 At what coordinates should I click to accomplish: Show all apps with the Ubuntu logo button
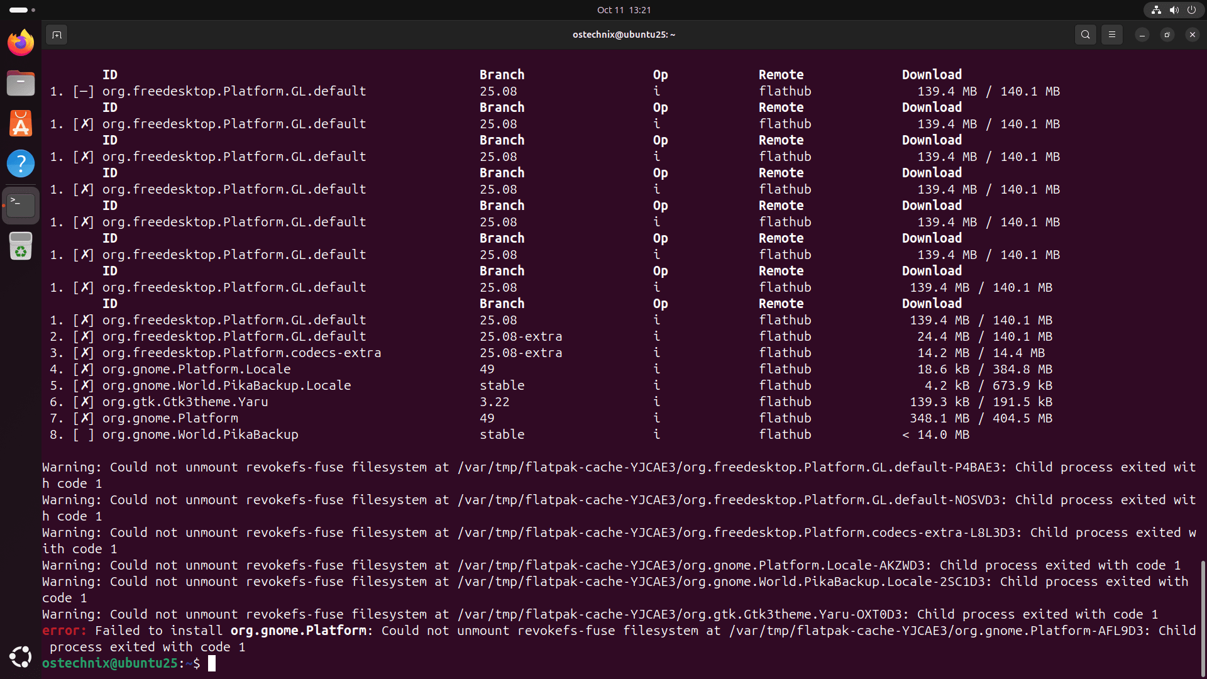tap(21, 656)
